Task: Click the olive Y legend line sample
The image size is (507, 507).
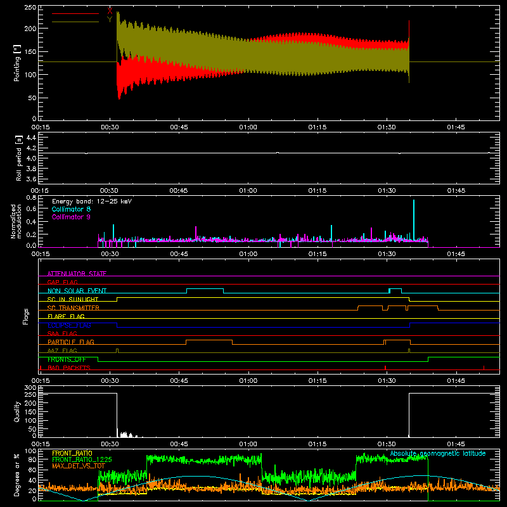Action: click(75, 22)
